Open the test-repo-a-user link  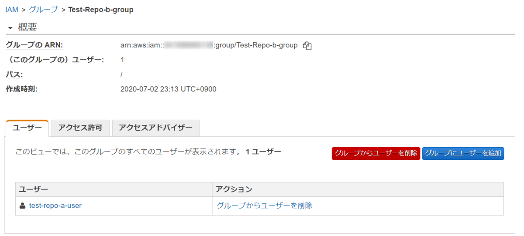[x=55, y=206]
